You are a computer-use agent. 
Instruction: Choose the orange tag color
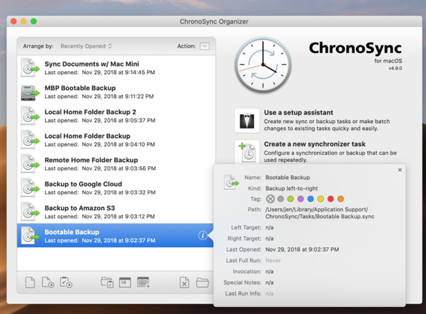[340, 199]
